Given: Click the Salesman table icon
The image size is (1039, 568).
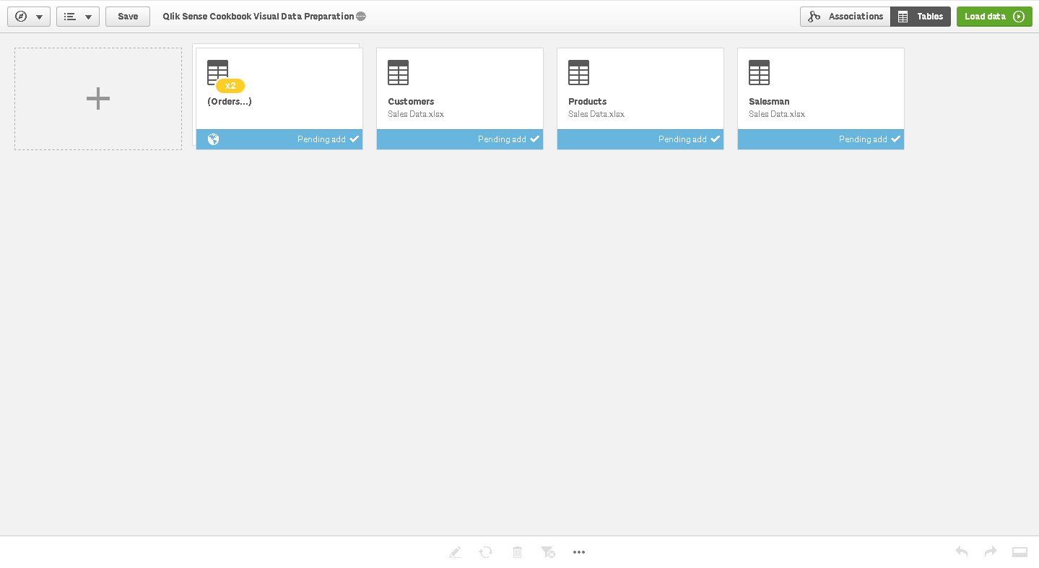Looking at the screenshot, I should pos(759,72).
